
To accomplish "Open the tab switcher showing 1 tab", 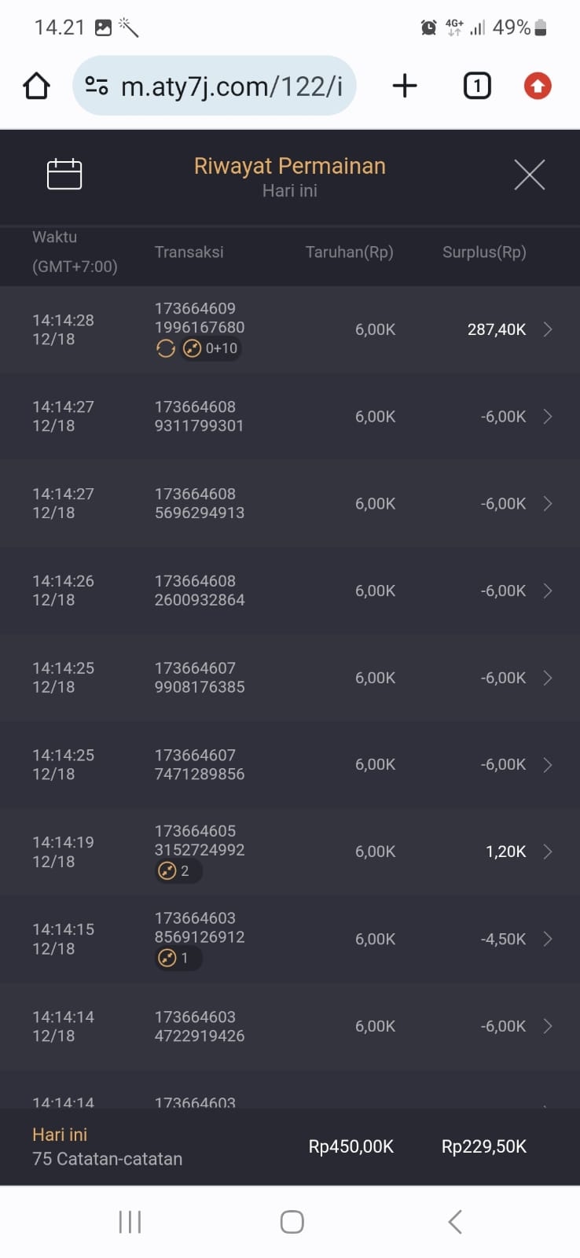I will [x=476, y=86].
